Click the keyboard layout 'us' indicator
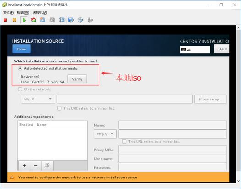The image size is (241, 189). pos(195,50)
